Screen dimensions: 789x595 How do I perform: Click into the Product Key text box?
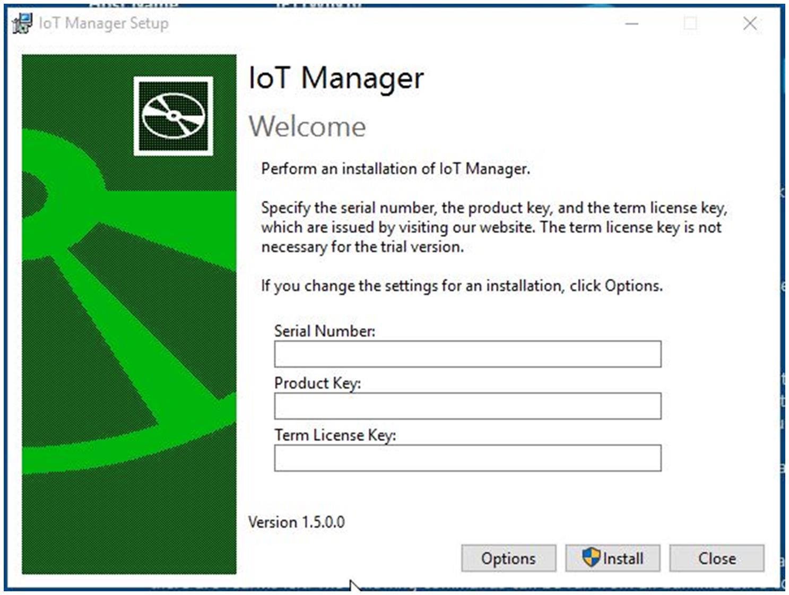click(x=467, y=406)
